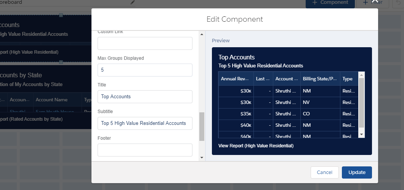Viewport: 404px width, 190px height.
Task: Click the Billing State/Province column header
Action: tap(320, 79)
